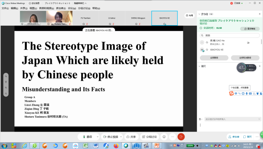Open the dropdown arrow beside 停止视频
This screenshot has width=263, height=149.
click(121, 137)
